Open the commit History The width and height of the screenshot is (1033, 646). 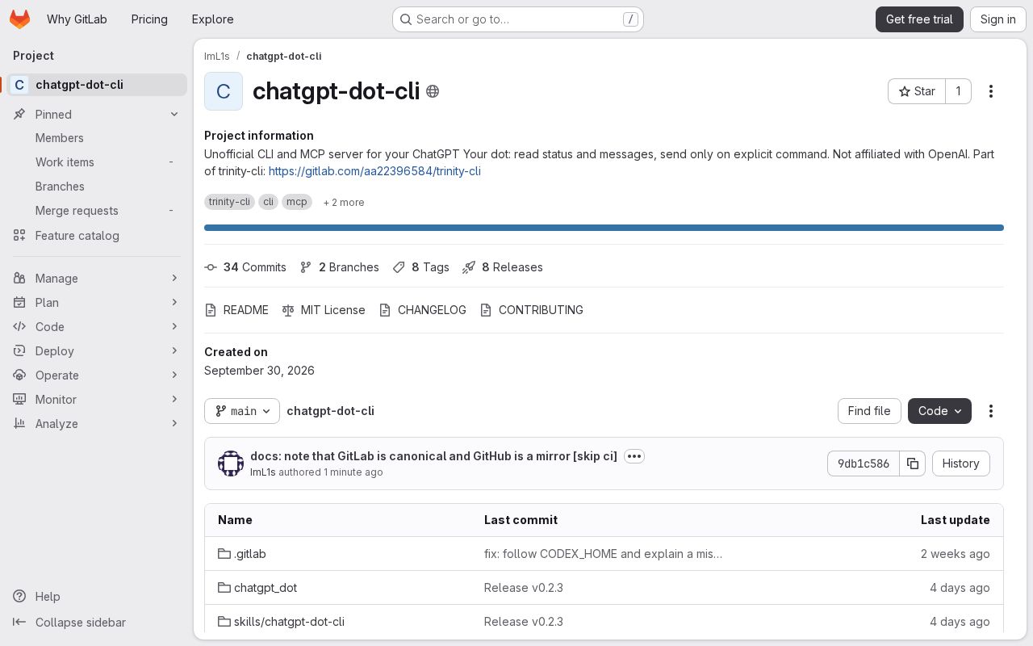pos(960,464)
